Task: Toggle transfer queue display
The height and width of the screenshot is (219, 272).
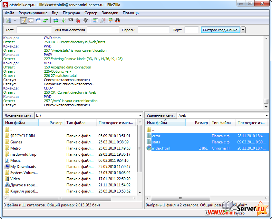Action: coord(46,20)
